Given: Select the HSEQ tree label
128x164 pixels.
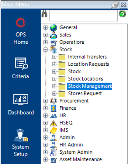Looking at the screenshot, I should click(x=66, y=123).
